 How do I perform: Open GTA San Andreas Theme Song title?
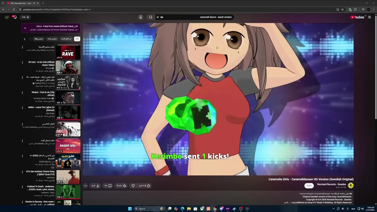(40, 173)
